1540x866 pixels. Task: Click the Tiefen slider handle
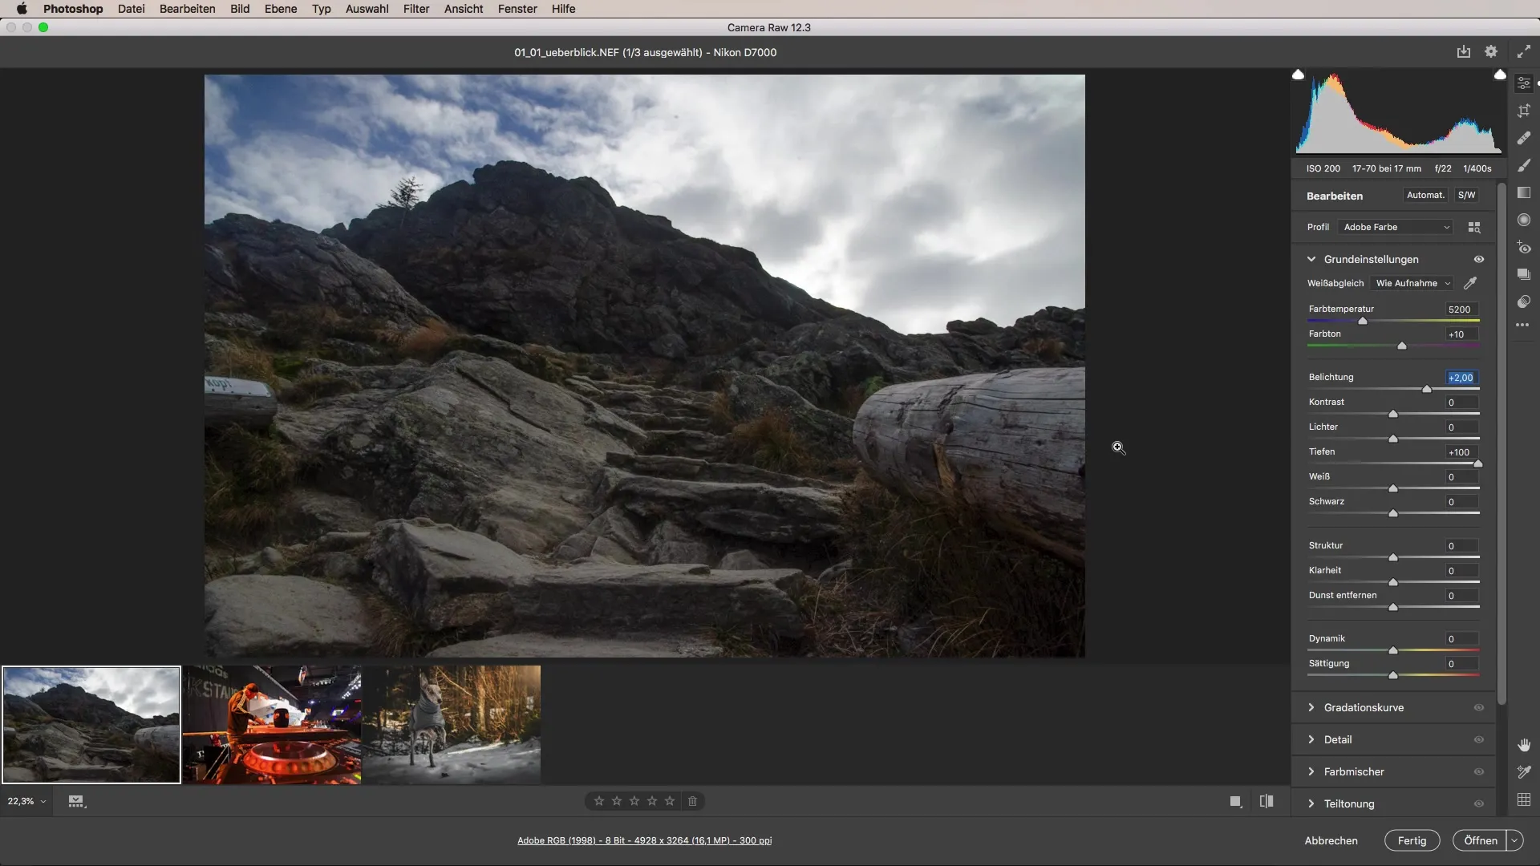click(x=1477, y=463)
